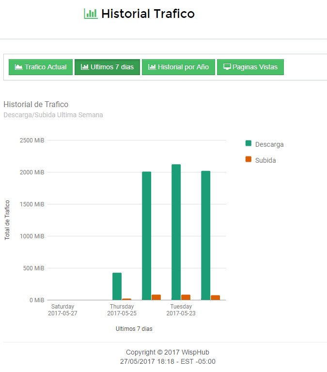Switch to the Ultimos 7 dias tab
The height and width of the screenshot is (372, 327).
coord(107,67)
